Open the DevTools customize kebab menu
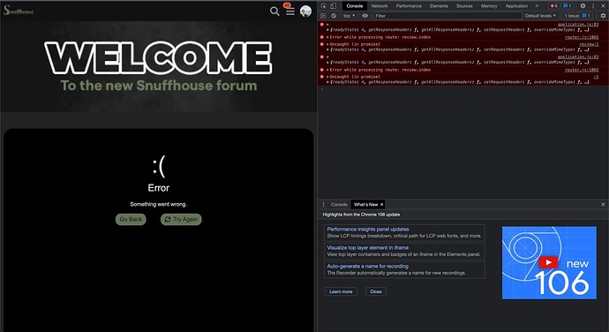The height and width of the screenshot is (332, 609). [x=593, y=6]
